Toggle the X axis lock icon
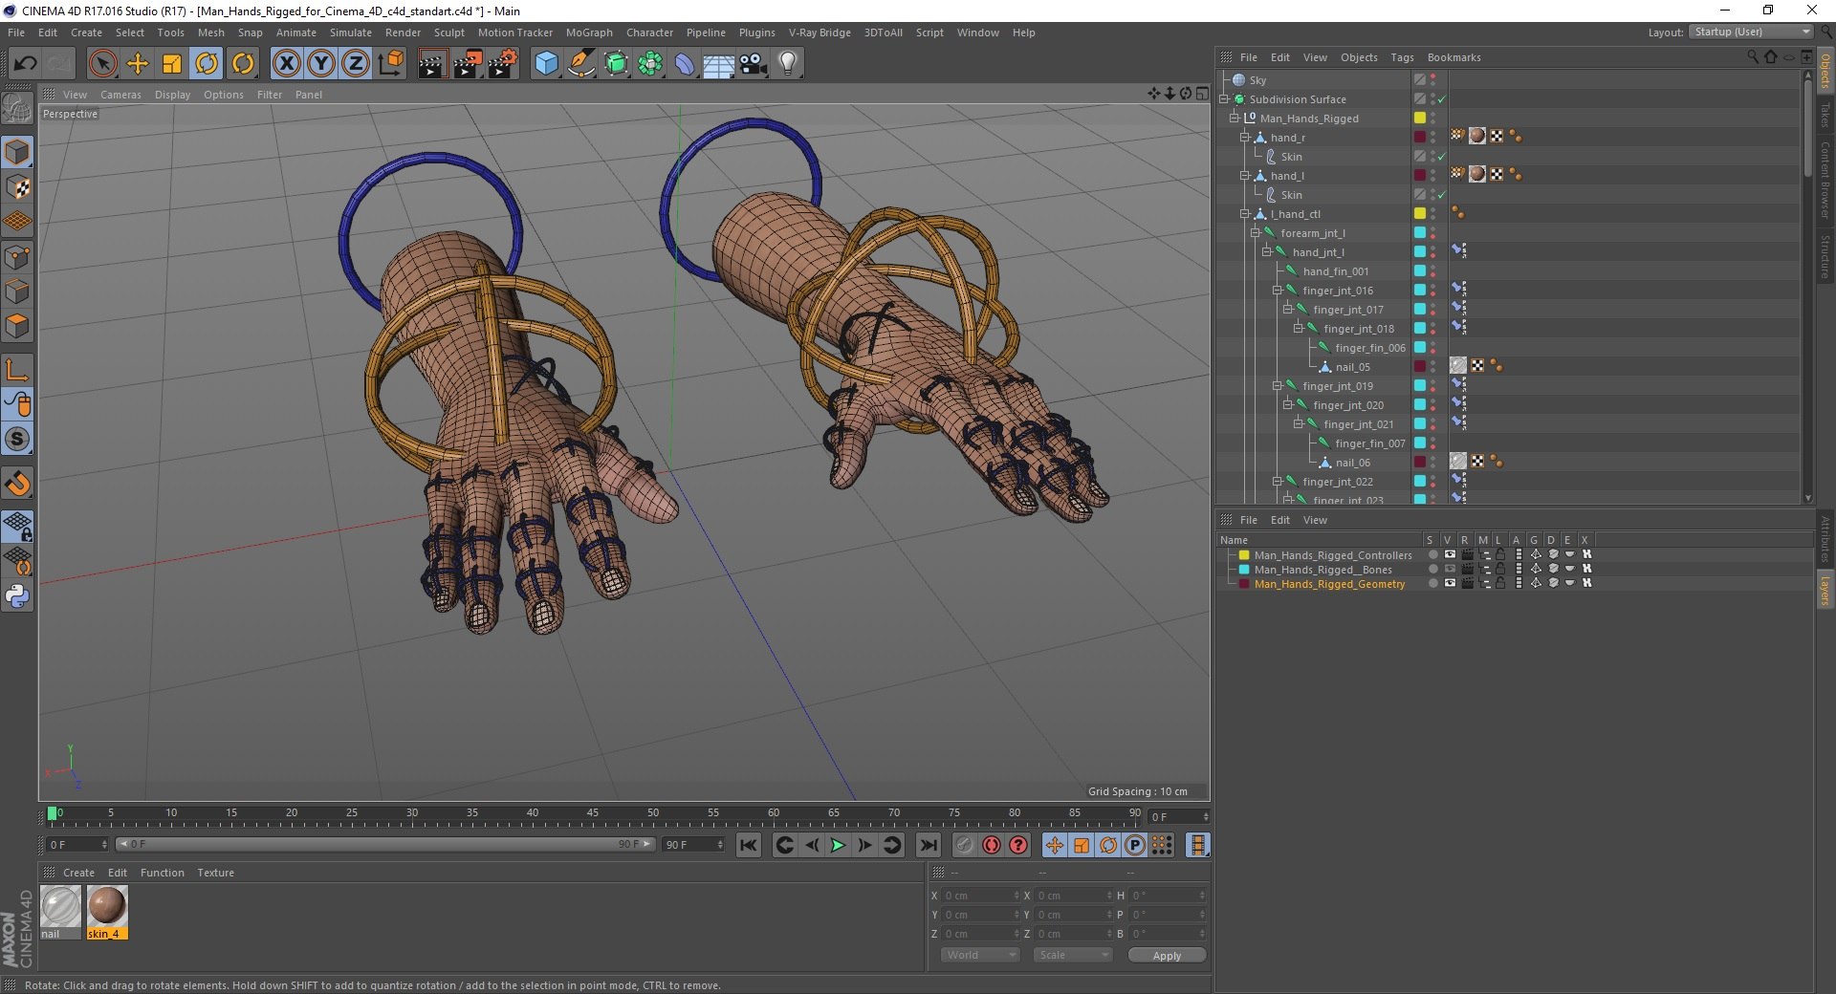1836x994 pixels. point(286,64)
